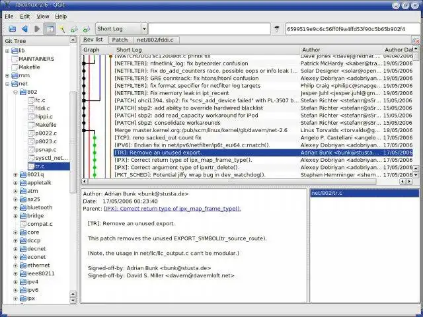Click the open repository folder icon
The height and width of the screenshot is (317, 423).
coord(12,29)
